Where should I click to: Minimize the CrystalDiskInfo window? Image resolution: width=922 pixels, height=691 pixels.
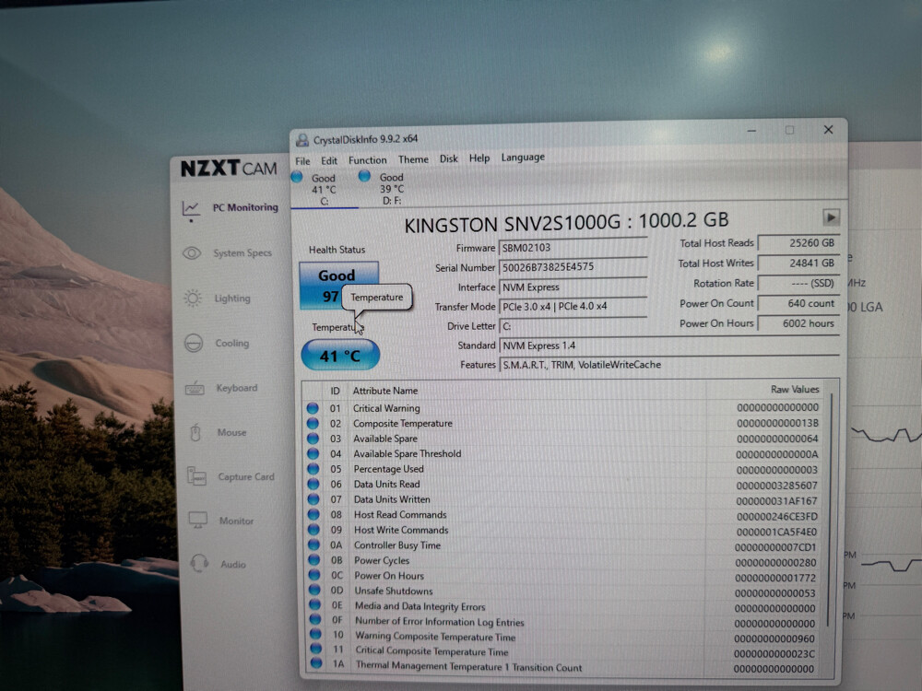[x=751, y=131]
